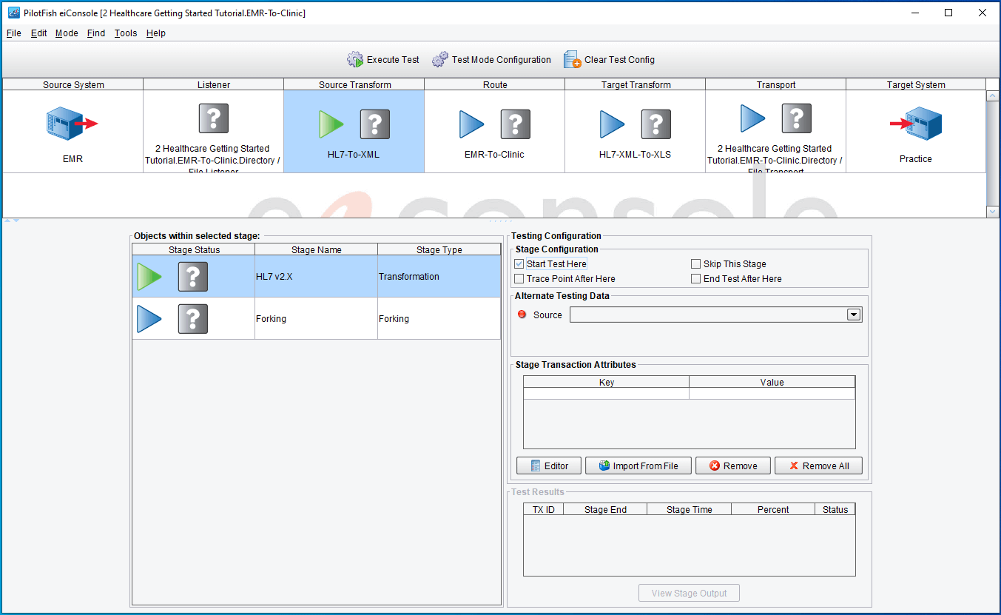Uncheck the Start Test Here checkbox
Image resolution: width=1001 pixels, height=615 pixels.
[519, 263]
